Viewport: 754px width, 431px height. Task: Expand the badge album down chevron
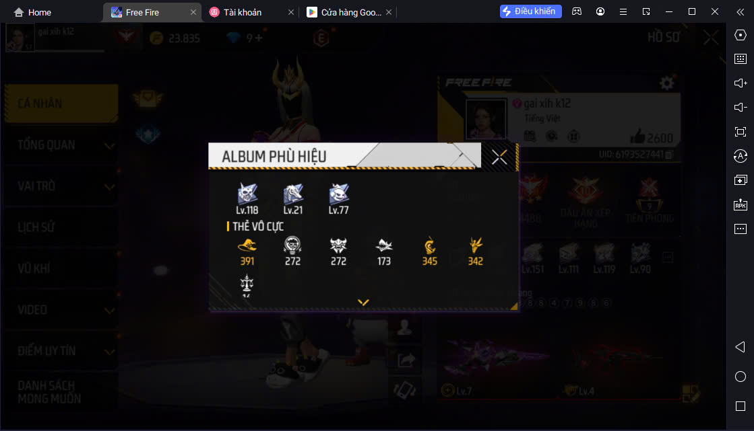pos(363,302)
